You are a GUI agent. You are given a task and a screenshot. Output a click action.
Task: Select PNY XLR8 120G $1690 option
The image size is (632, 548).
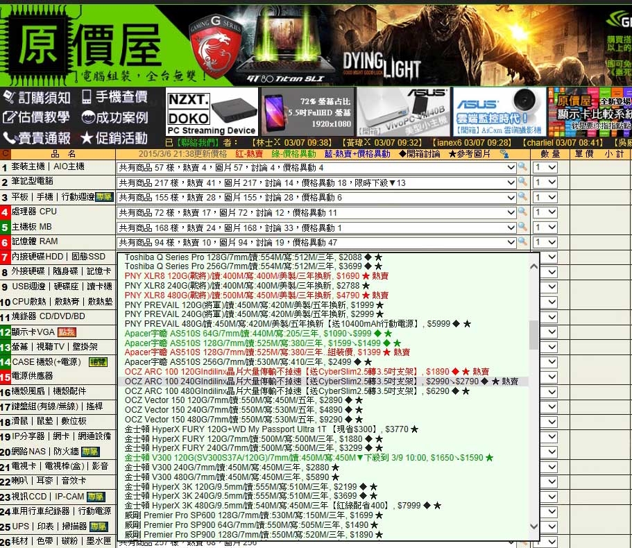coord(323,275)
